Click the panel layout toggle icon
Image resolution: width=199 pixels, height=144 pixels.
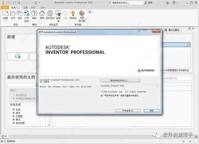coord(189,29)
